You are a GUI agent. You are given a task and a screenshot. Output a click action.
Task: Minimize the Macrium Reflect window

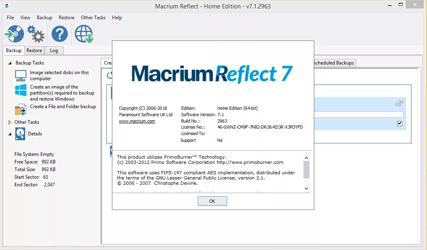(x=390, y=5)
